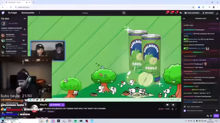
Task: Open the user profile avatar menu
Action: pos(217,13)
